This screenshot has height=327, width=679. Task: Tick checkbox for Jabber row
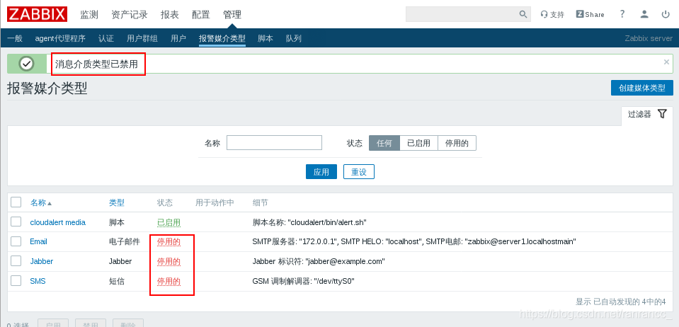coord(16,261)
